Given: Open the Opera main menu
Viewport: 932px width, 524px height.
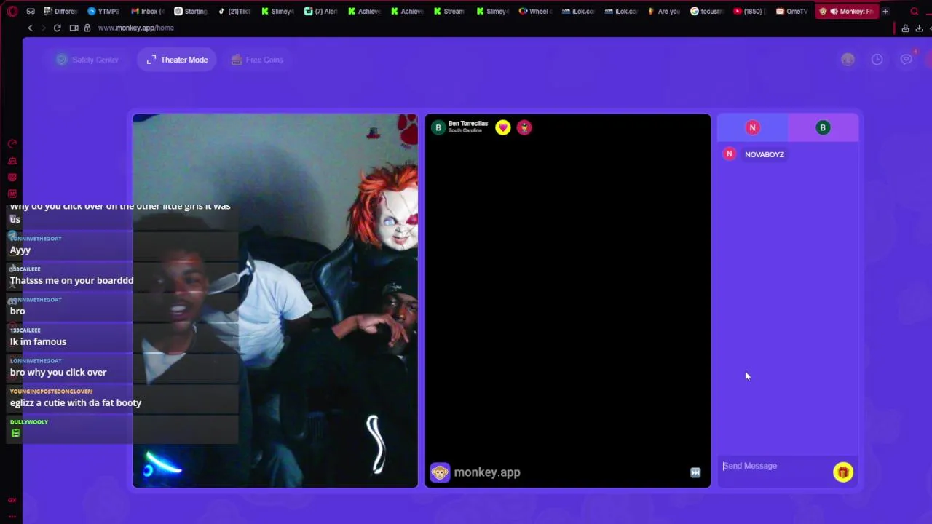Looking at the screenshot, I should click(12, 11).
